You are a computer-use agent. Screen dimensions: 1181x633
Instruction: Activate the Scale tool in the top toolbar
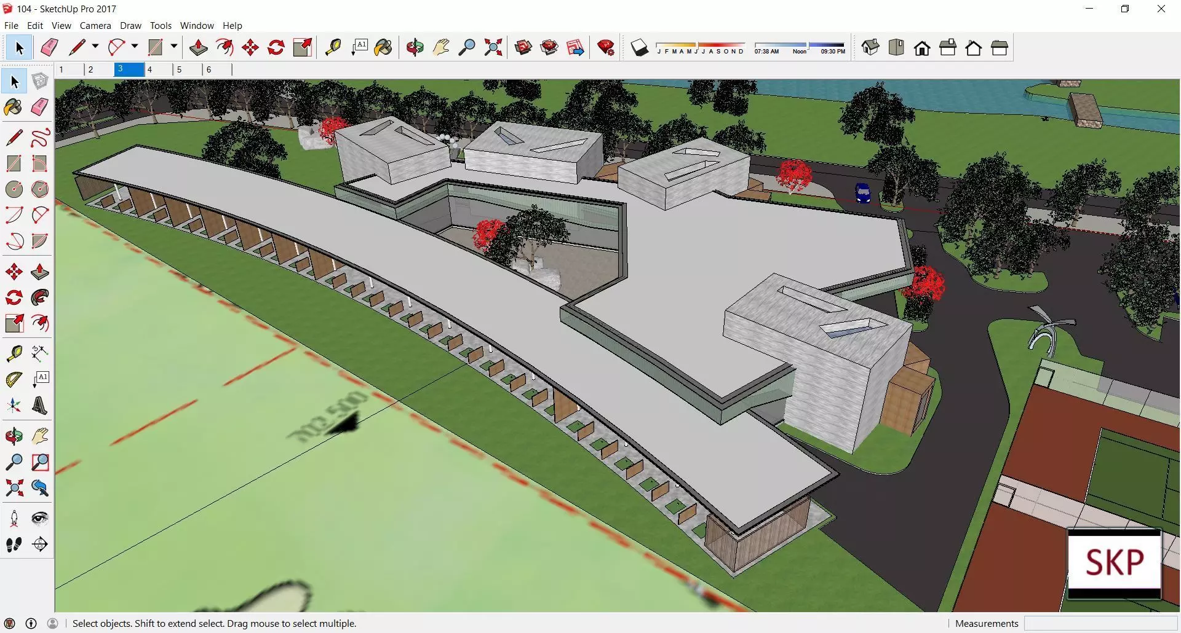pos(303,47)
